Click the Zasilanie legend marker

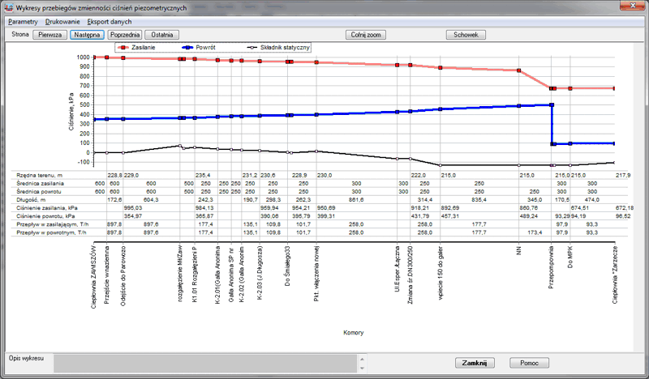point(123,48)
